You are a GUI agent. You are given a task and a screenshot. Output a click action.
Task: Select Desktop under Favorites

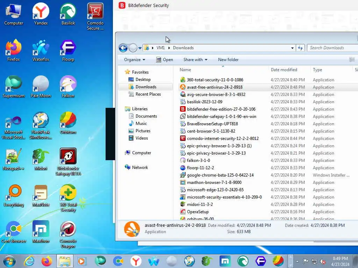(143, 80)
